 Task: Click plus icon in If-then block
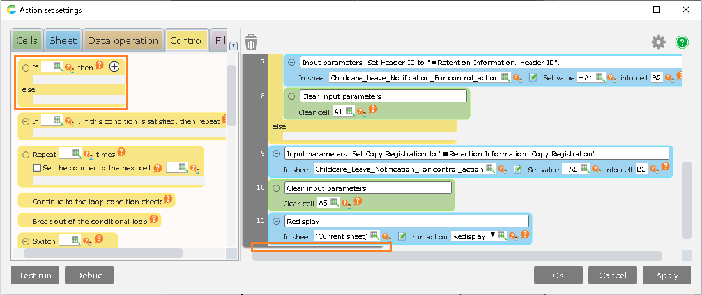pyautogui.click(x=114, y=66)
